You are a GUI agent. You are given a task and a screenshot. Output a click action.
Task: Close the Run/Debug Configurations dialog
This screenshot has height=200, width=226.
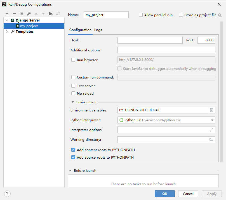pyautogui.click(x=219, y=4)
